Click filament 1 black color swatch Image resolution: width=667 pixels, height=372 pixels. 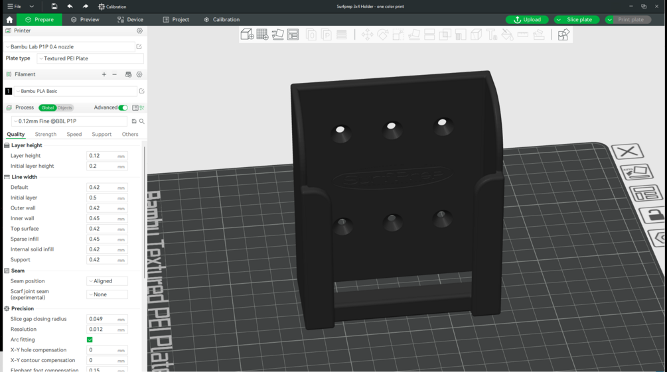(x=9, y=91)
